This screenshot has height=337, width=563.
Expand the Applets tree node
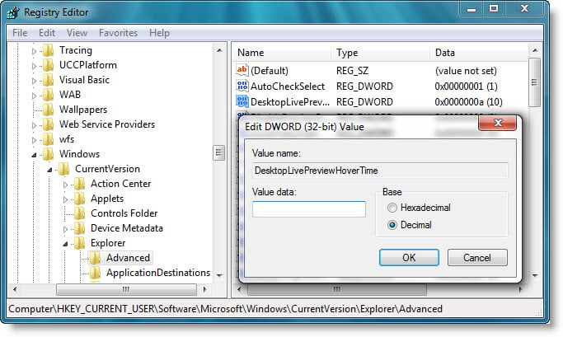[65, 199]
